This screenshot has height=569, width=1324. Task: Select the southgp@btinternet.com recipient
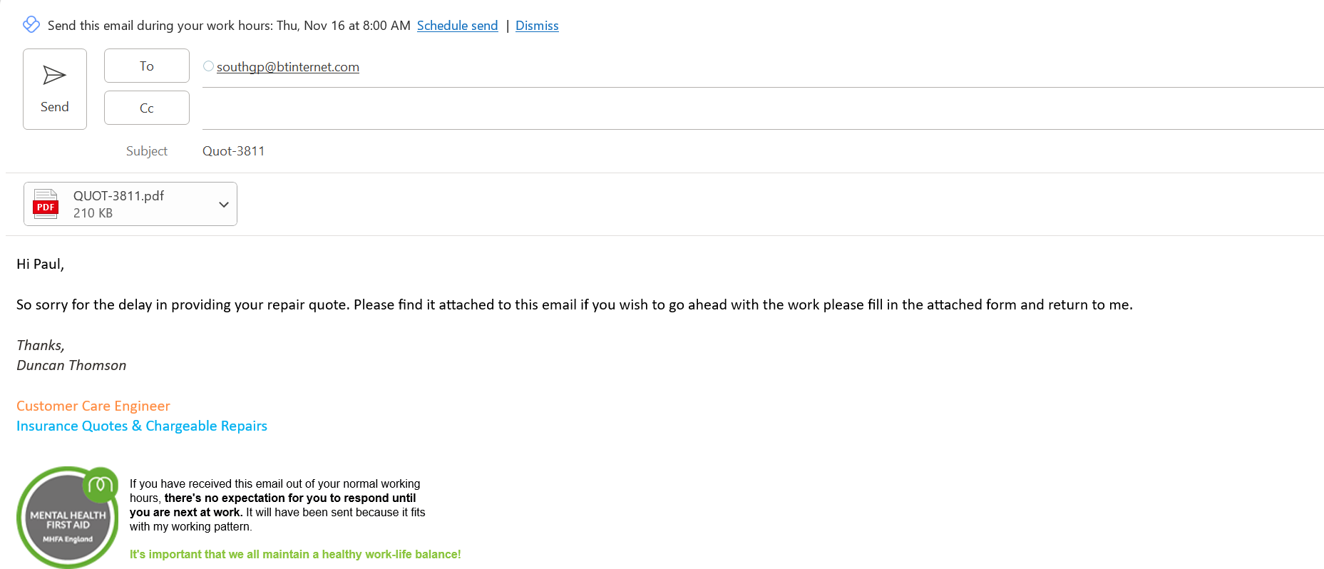[x=288, y=67]
